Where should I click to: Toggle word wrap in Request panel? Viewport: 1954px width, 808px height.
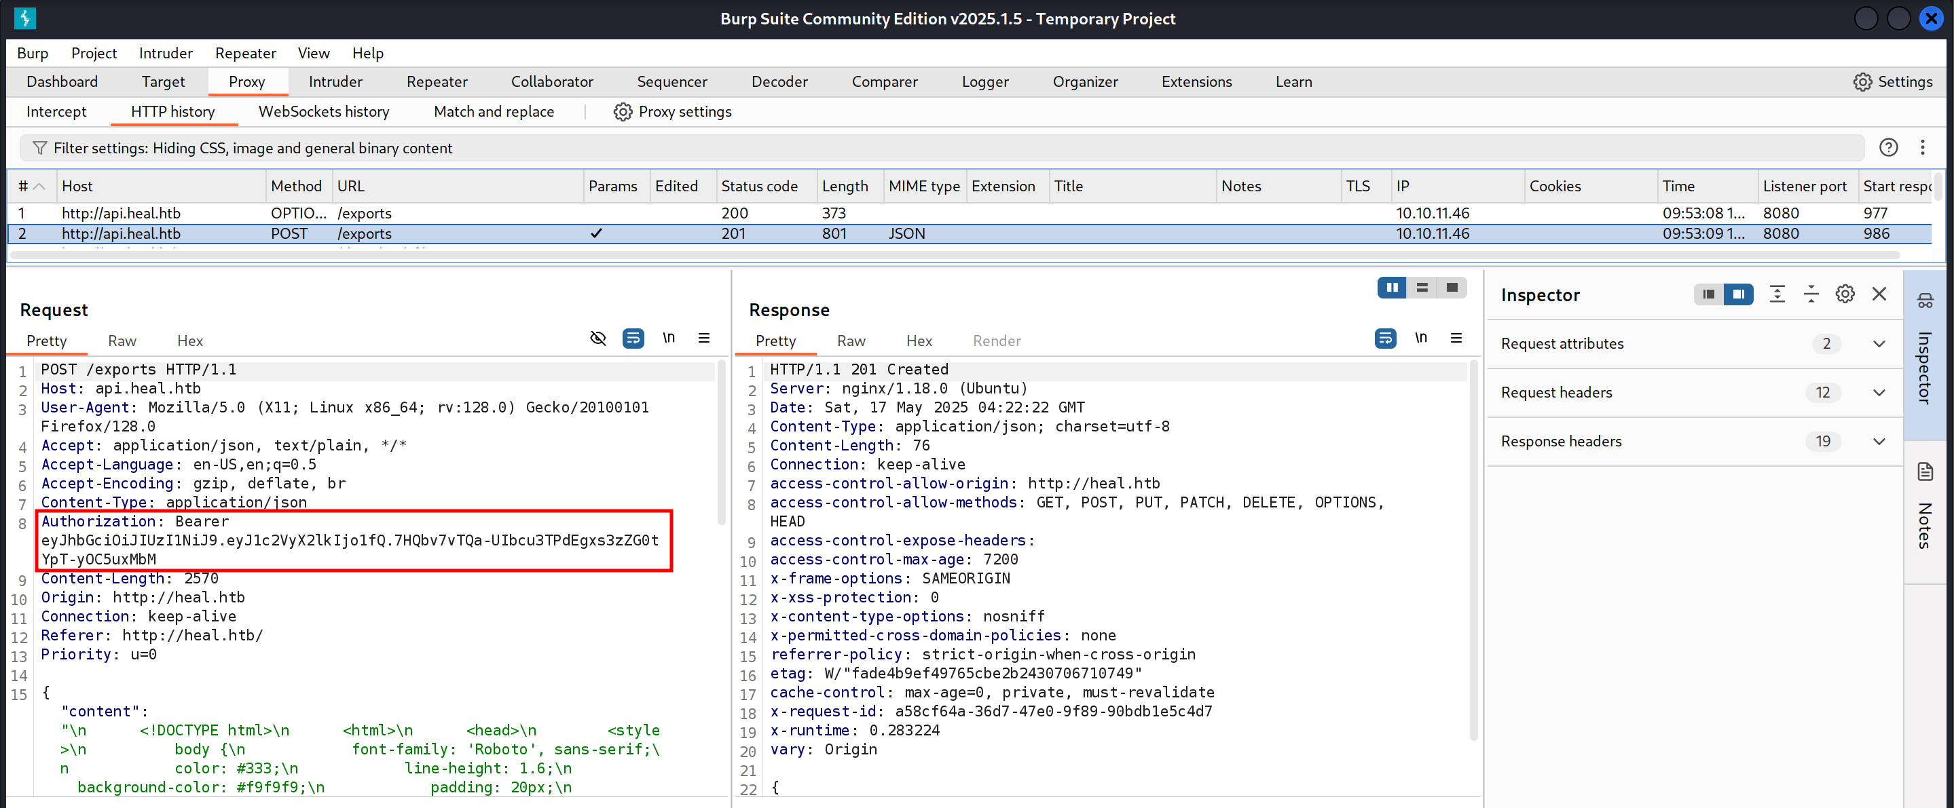tap(633, 338)
